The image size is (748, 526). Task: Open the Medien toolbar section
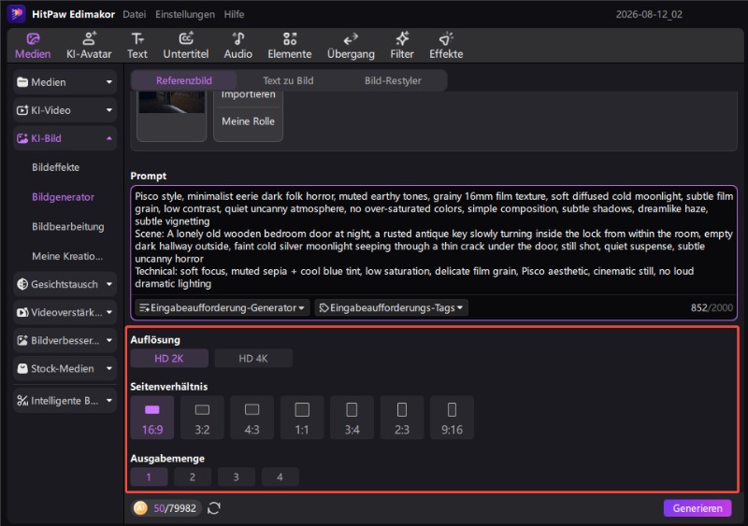coord(33,46)
